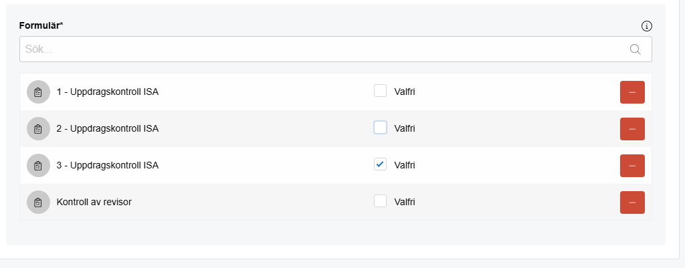Tick Valfri checkbox for 2 - Uppdragskontroll ISA
The height and width of the screenshot is (268, 685).
(x=380, y=128)
